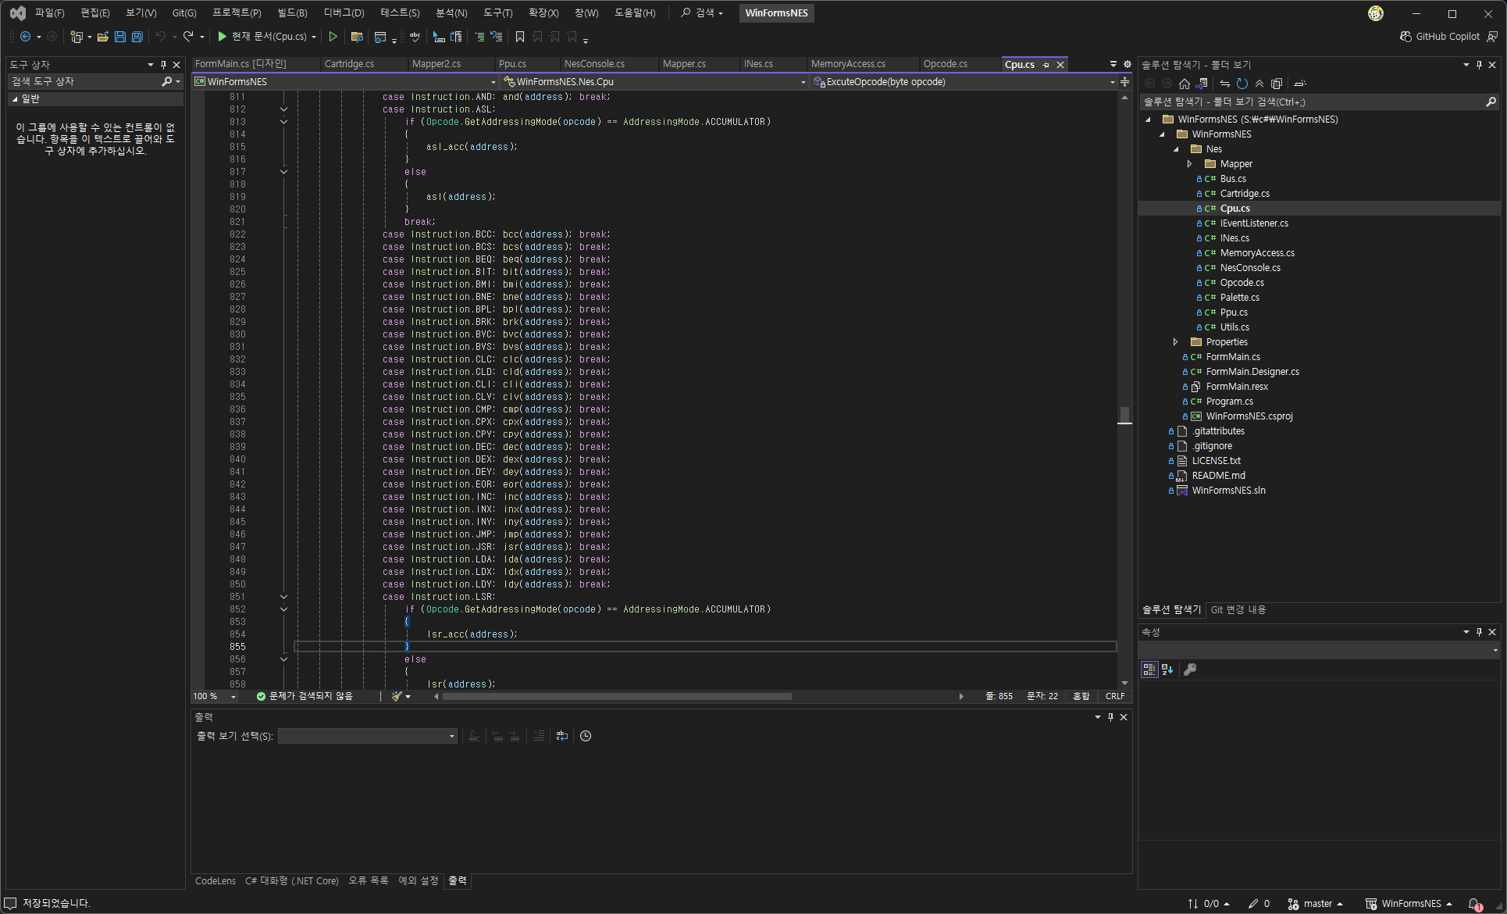The image size is (1507, 914).
Task: Click the Solution Explorer search magnifier icon
Action: coord(1490,102)
